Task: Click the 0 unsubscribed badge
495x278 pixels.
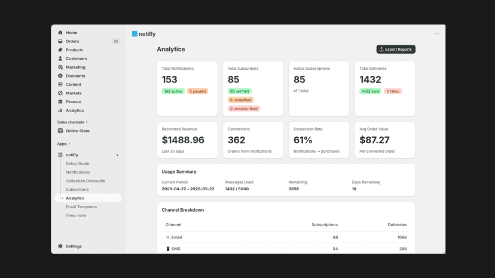Action: point(244,109)
